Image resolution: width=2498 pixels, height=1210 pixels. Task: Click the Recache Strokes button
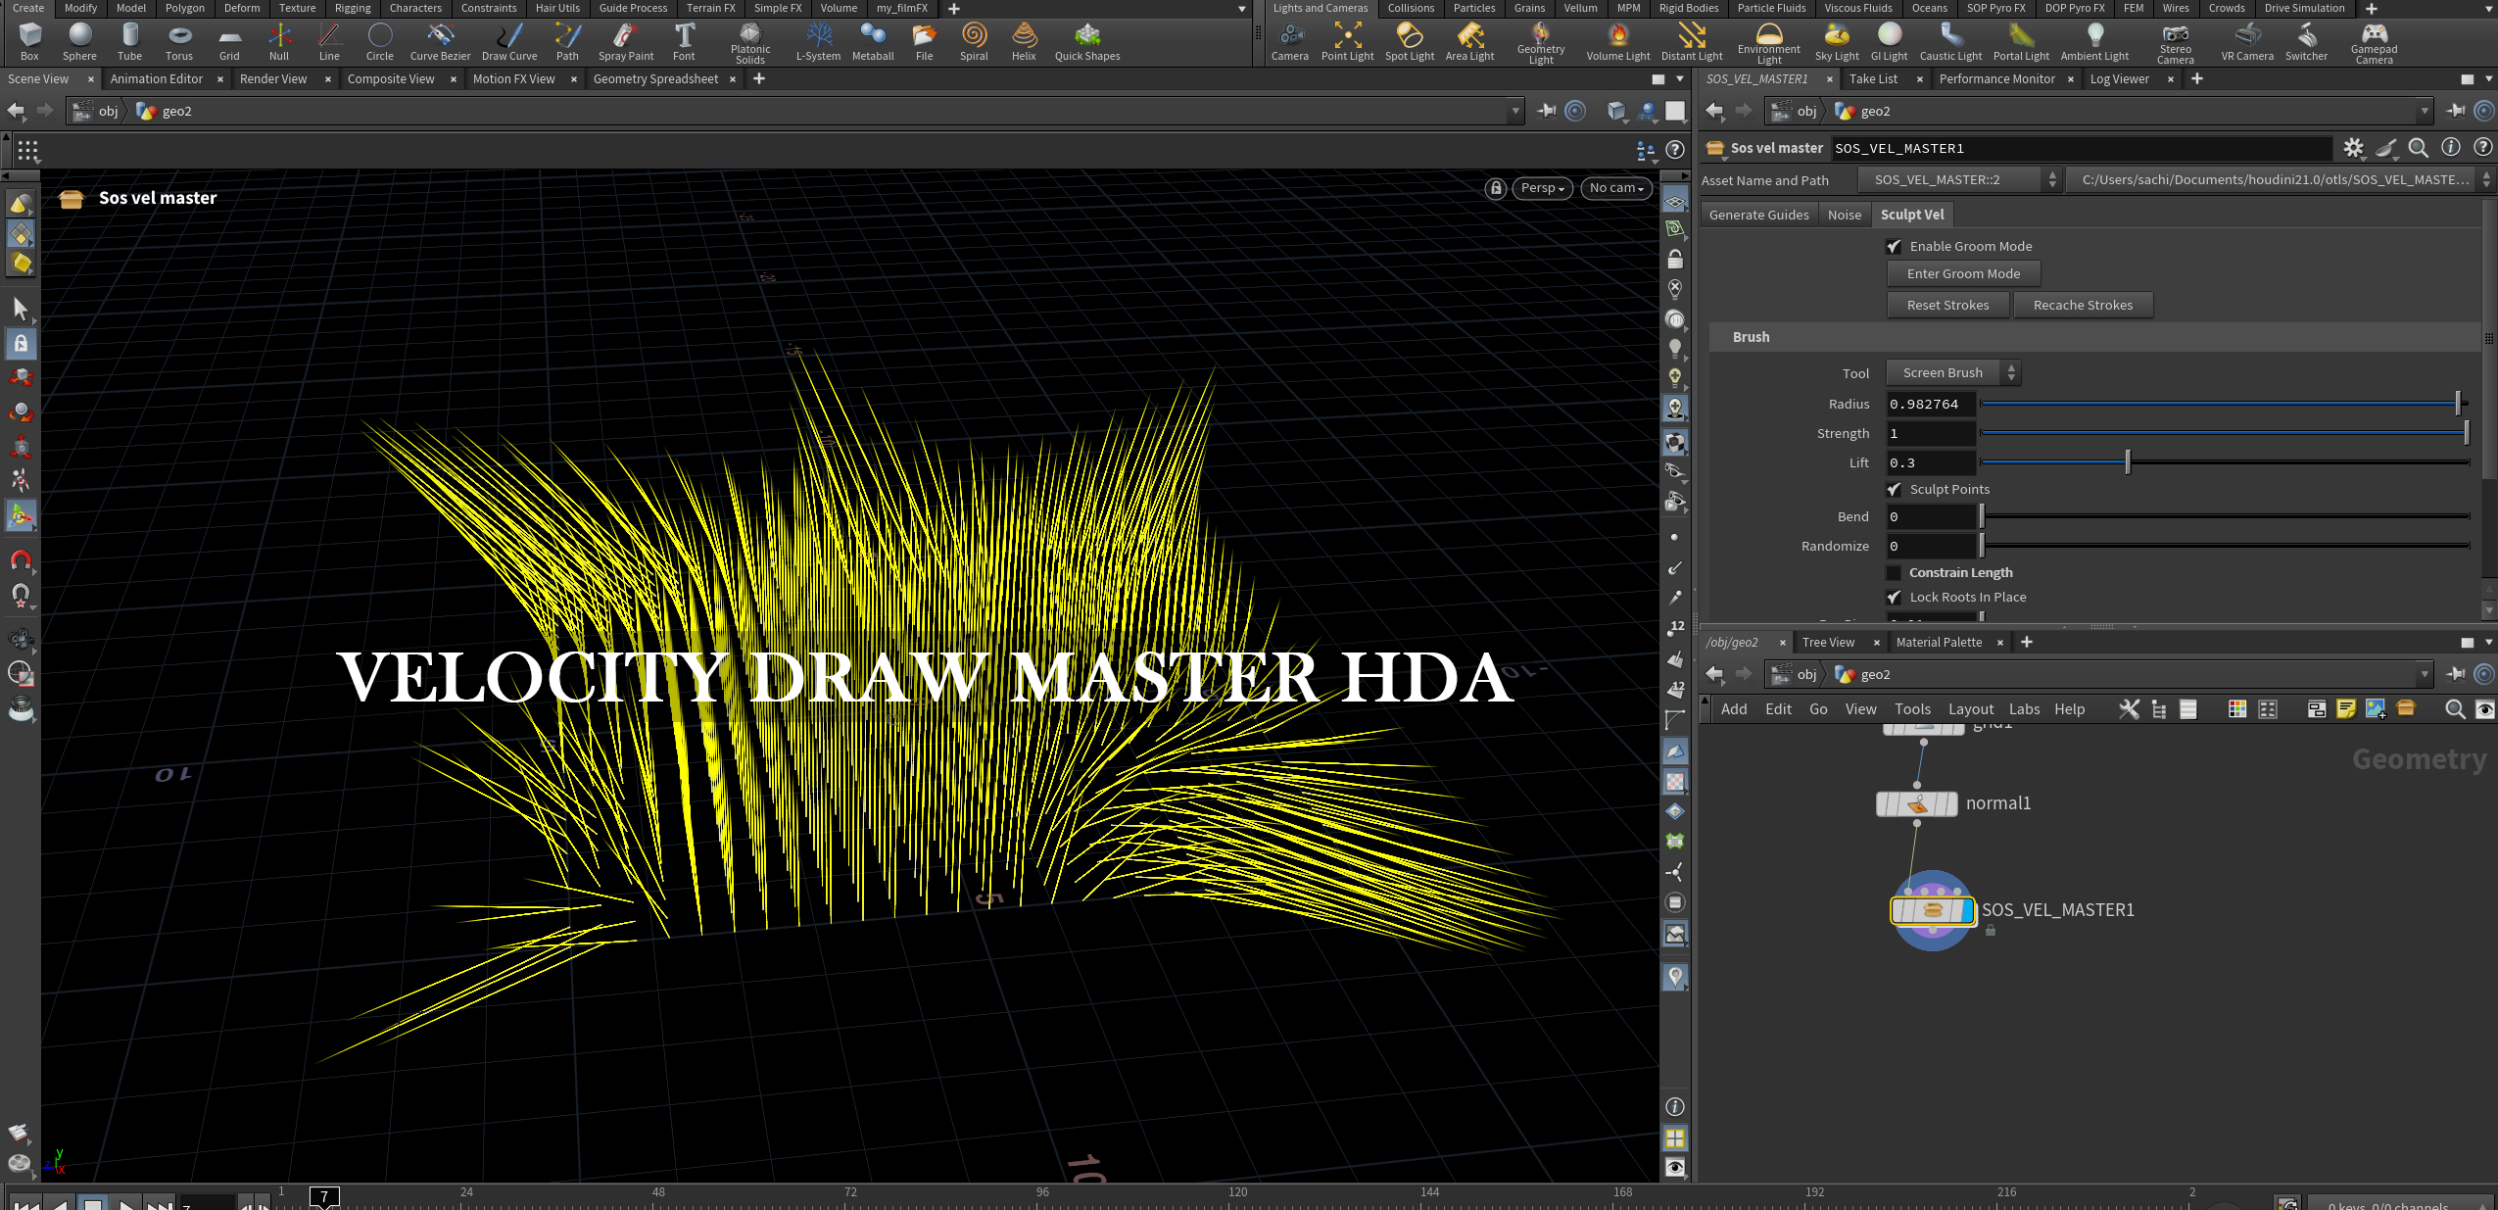coord(2083,306)
